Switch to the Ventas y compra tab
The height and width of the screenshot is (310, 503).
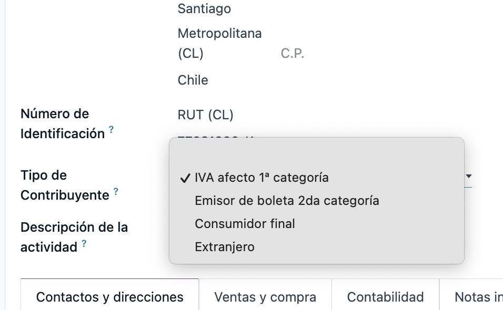point(265,297)
